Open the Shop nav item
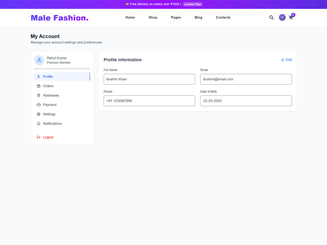 (153, 18)
